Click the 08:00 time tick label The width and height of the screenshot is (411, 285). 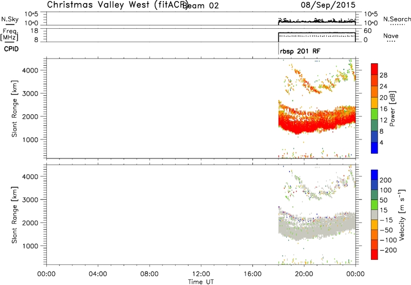[x=149, y=274]
